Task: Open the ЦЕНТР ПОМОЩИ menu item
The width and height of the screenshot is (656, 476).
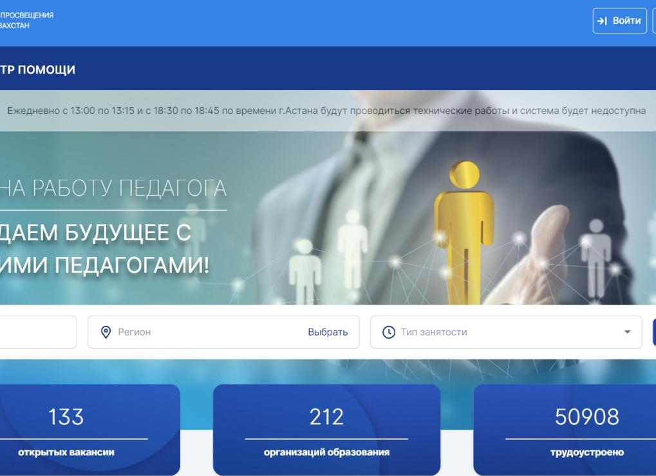Action: click(37, 70)
